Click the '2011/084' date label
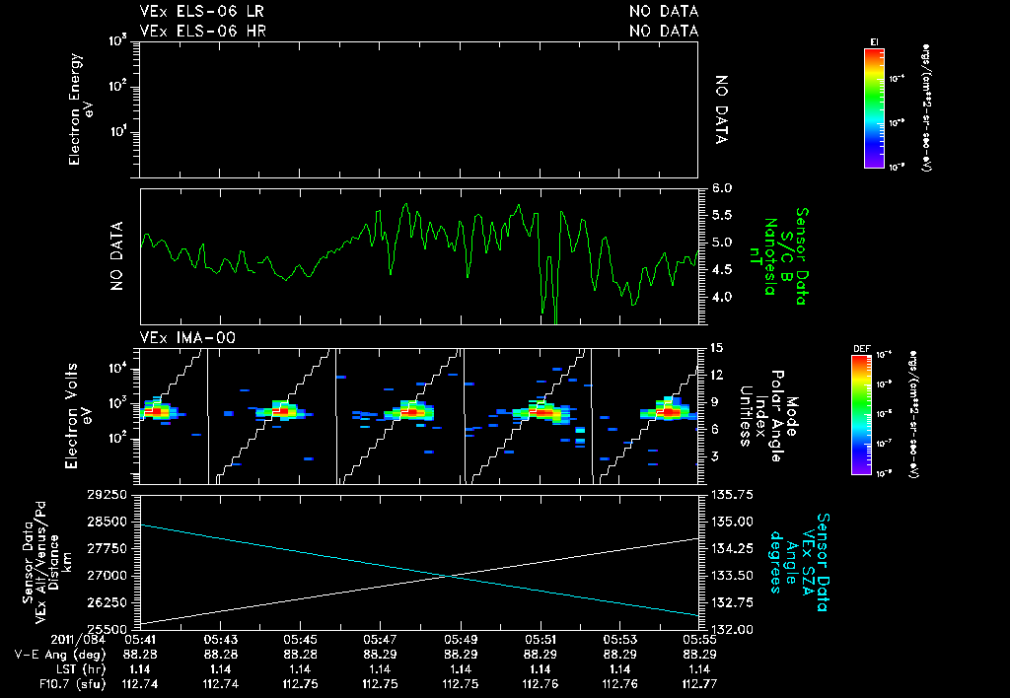The image size is (1010, 698). point(79,641)
